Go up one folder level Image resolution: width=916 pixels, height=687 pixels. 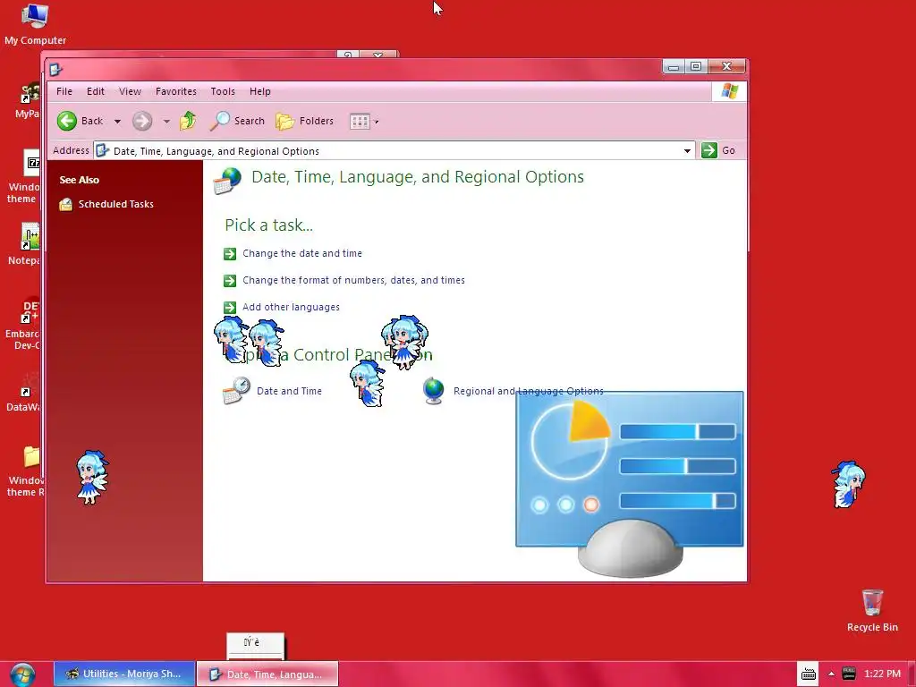(188, 121)
